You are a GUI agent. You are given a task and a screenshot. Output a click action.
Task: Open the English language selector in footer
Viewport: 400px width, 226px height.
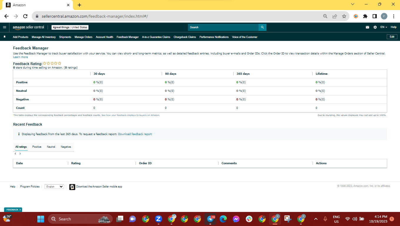tap(54, 187)
